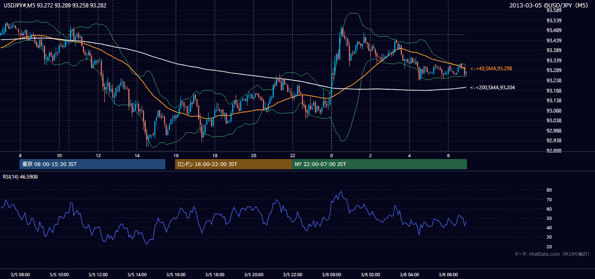
Task: Click the 3/5 14:00 bottom time label
Action: tap(137, 275)
